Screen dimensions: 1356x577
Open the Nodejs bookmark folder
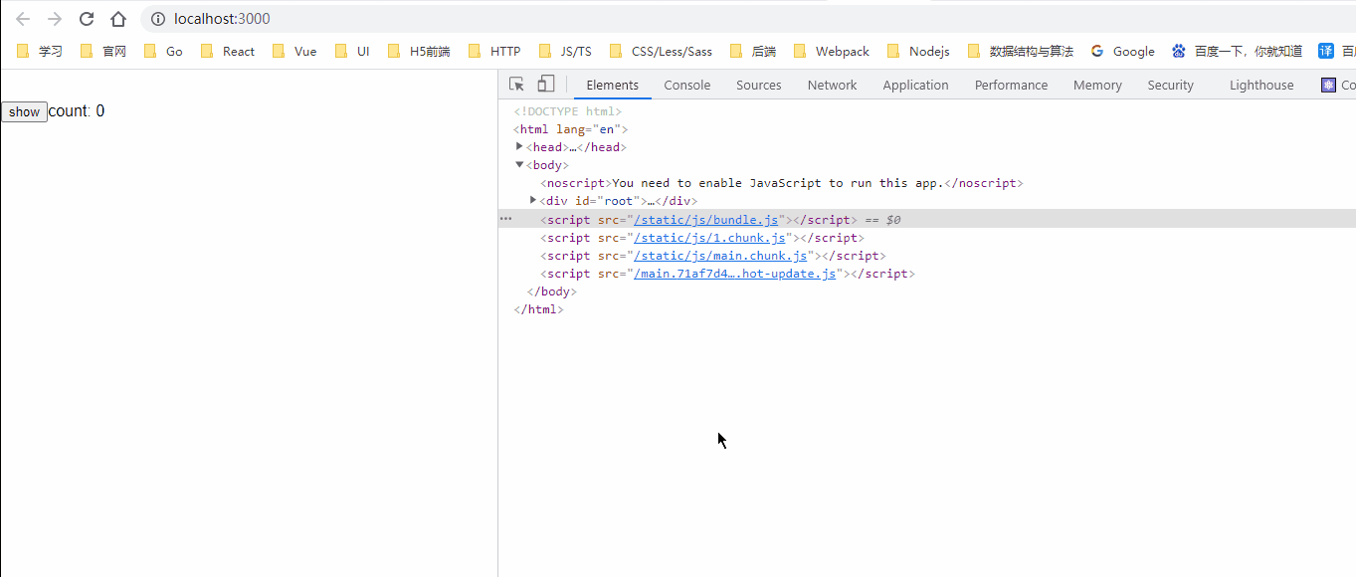pyautogui.click(x=917, y=51)
